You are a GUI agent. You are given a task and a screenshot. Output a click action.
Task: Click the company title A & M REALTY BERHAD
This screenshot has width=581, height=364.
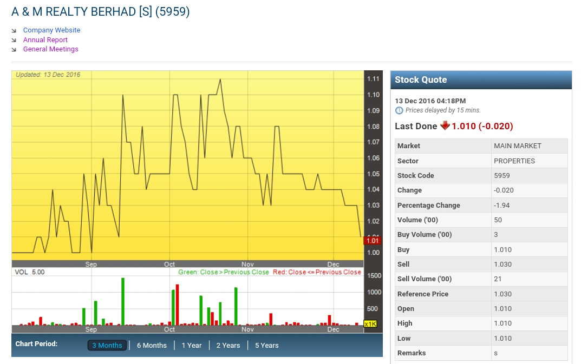[100, 11]
